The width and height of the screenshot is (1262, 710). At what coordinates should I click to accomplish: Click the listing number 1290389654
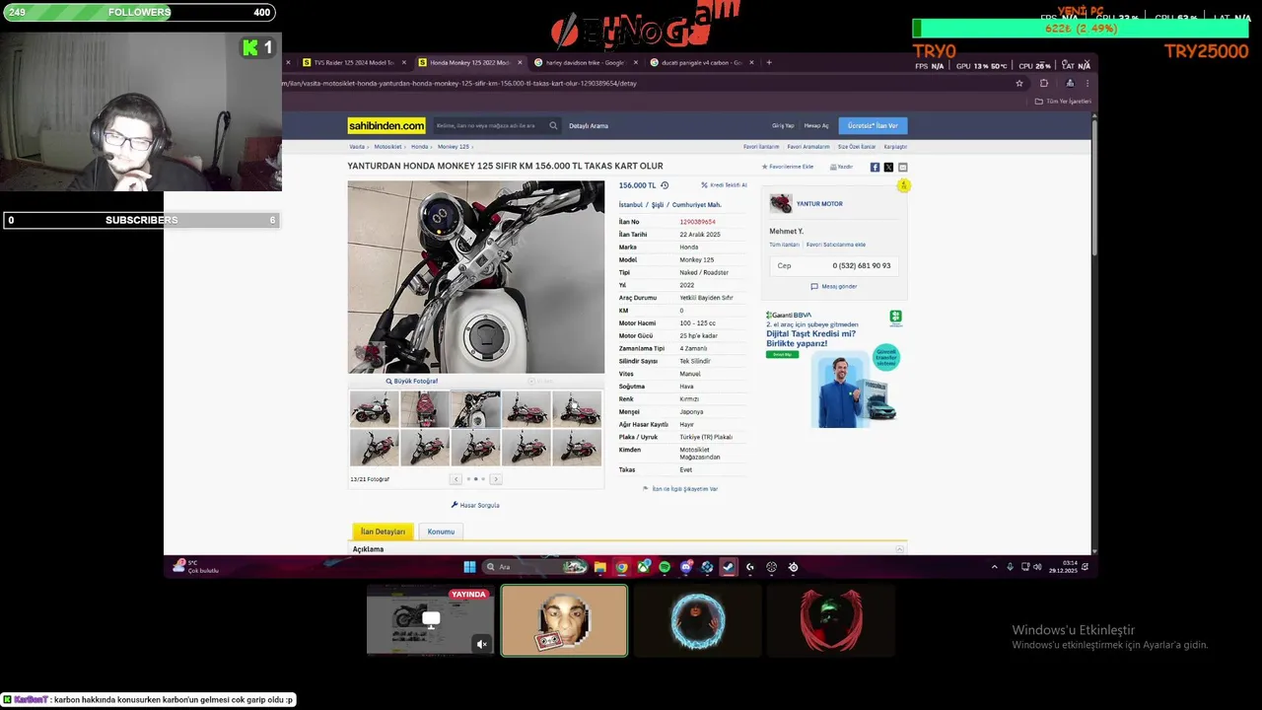pos(697,222)
